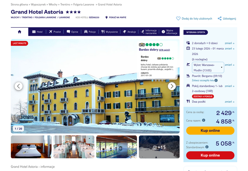Select the last review carousel dot
This screenshot has width=248, height=171.
pos(162,81)
